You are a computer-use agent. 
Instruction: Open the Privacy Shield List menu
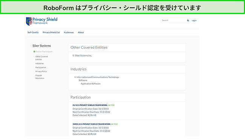(x=51, y=32)
